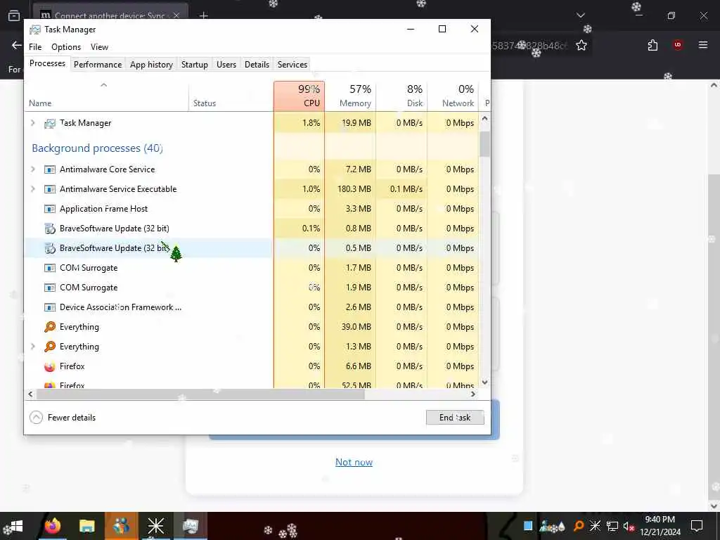Screen dimensions: 720x540
Task: Bookmark this page with the star icon
Action: point(581,45)
